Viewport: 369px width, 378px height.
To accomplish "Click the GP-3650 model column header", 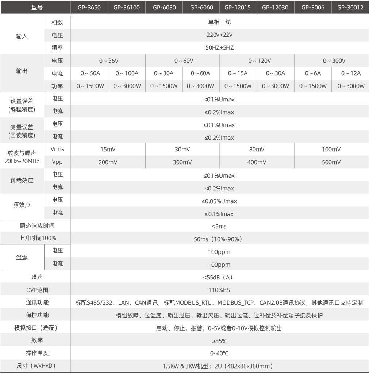I will pyautogui.click(x=89, y=8).
